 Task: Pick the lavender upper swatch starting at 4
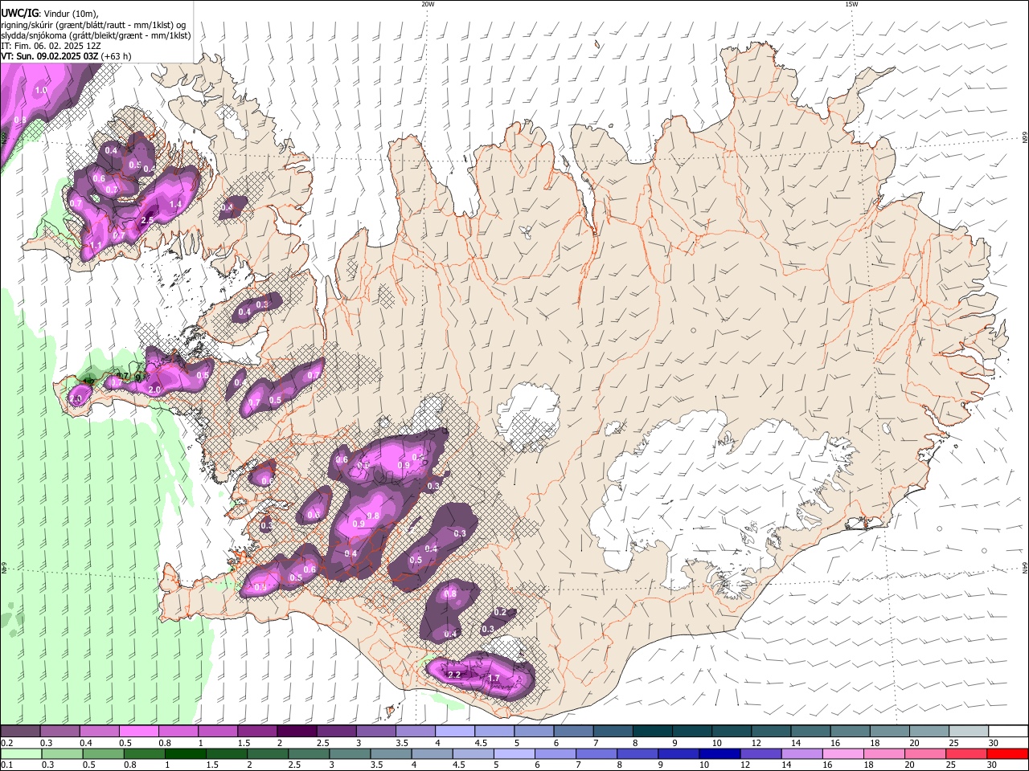coord(455,732)
